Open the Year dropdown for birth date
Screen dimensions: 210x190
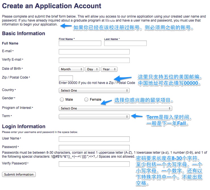[x=109, y=69]
